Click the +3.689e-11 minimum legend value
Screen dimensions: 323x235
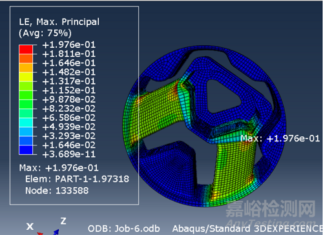[69, 154]
